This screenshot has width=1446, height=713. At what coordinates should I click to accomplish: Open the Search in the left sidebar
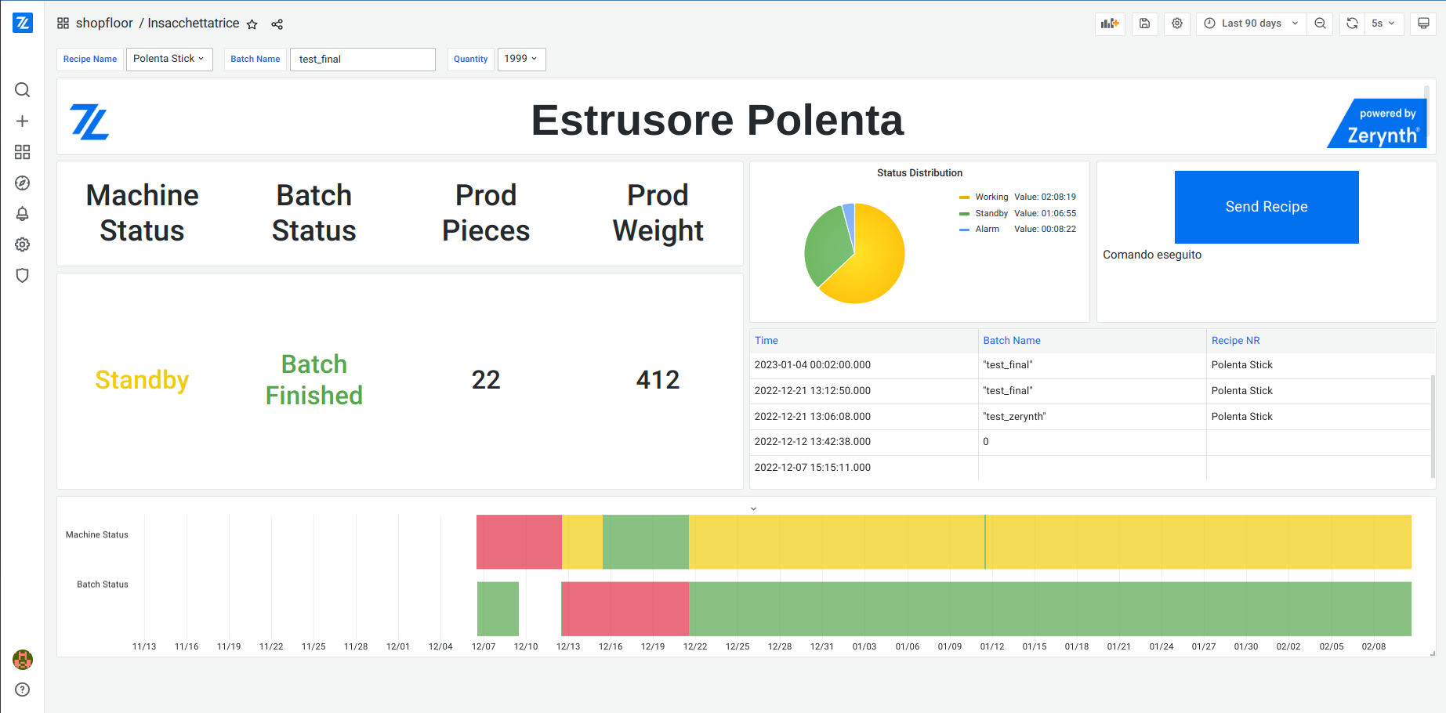pos(22,89)
